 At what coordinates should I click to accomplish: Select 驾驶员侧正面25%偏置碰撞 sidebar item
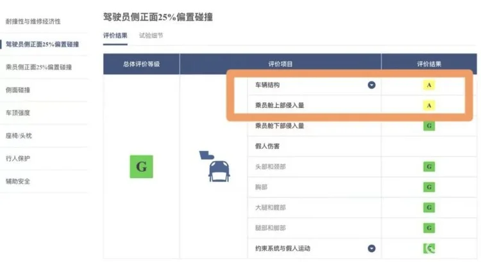[x=42, y=44]
